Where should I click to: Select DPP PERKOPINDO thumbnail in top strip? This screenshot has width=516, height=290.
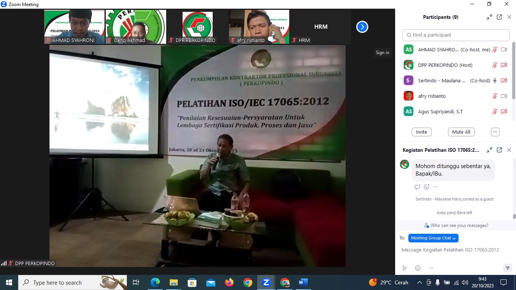(198, 27)
